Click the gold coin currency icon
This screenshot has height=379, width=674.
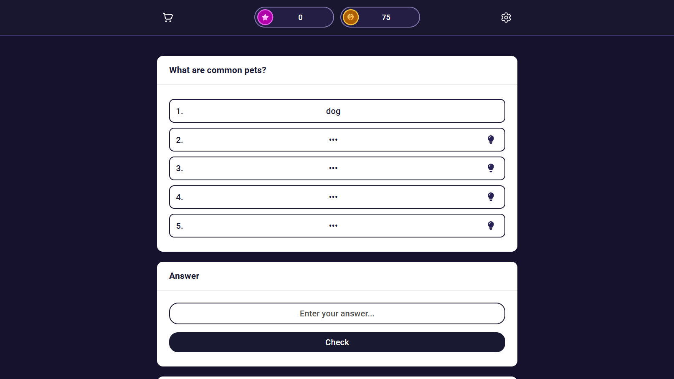pyautogui.click(x=351, y=17)
